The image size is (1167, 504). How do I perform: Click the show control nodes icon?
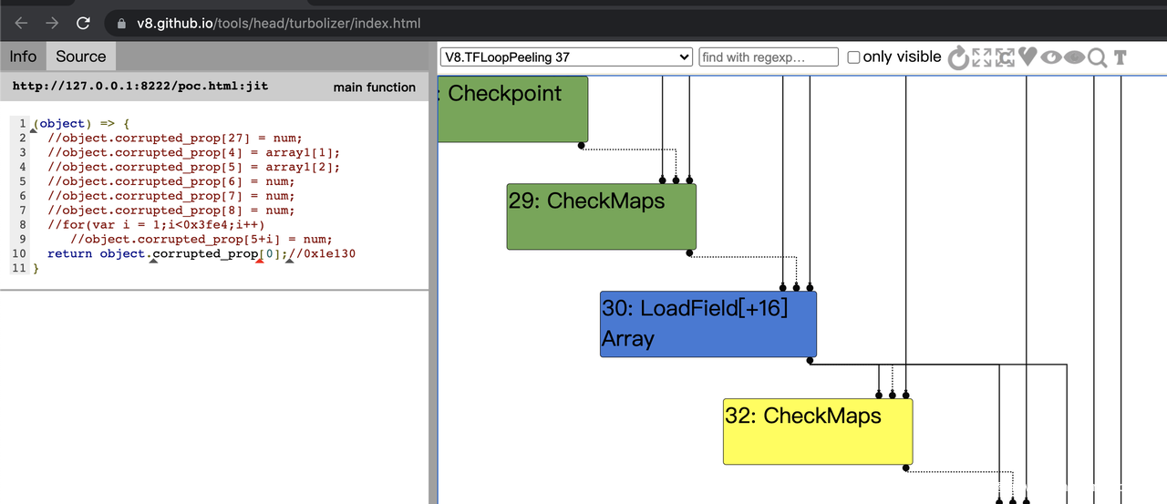(x=1005, y=57)
